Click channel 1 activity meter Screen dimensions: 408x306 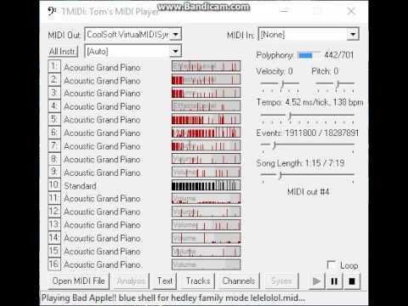coord(206,66)
